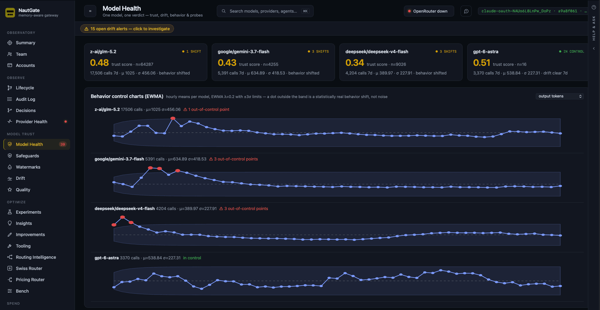
Task: Click the Bench sliders icon
Action: (10, 291)
